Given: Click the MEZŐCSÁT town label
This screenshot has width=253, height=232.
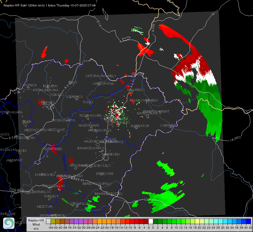Looking at the screenshot, I should tap(56, 130).
